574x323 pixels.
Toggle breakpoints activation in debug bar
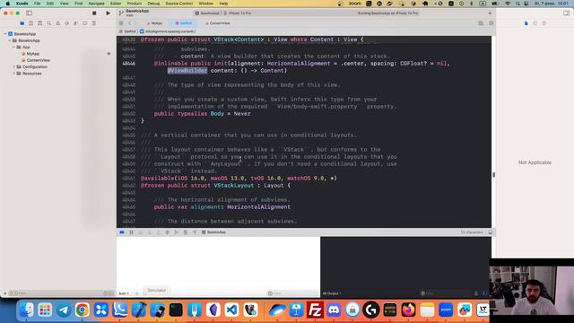click(122, 232)
